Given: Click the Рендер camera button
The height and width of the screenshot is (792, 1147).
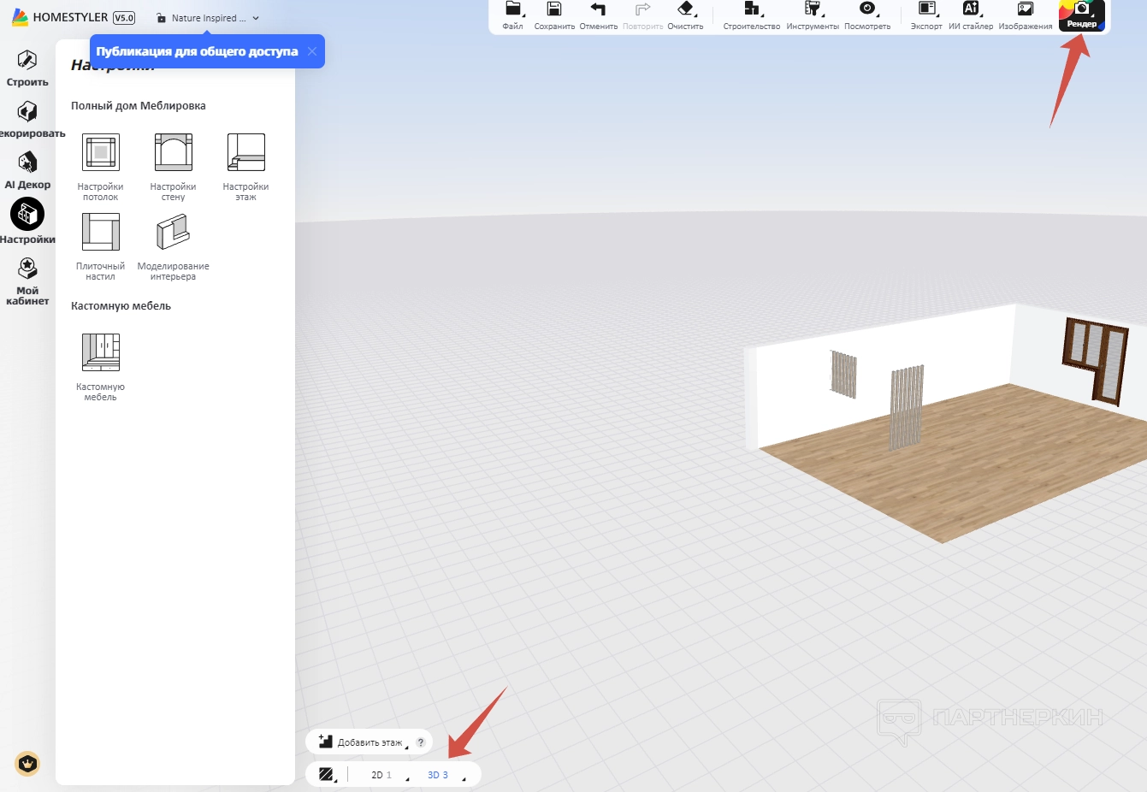Looking at the screenshot, I should click(1081, 14).
